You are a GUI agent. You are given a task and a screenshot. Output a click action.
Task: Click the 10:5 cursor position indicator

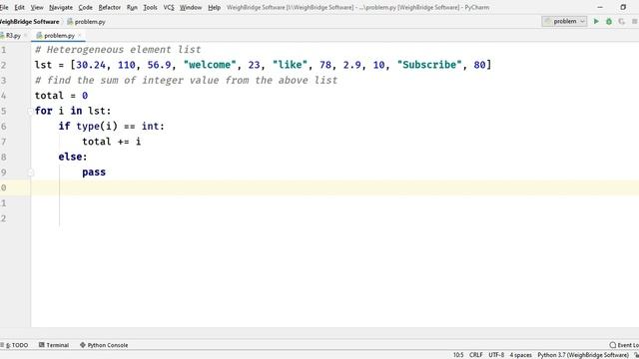458,355
